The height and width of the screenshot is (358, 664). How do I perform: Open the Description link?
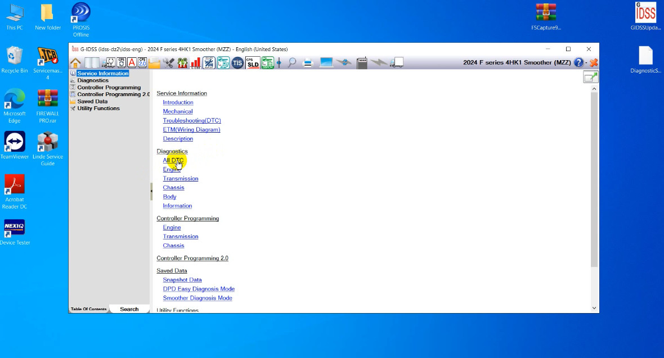pos(178,139)
